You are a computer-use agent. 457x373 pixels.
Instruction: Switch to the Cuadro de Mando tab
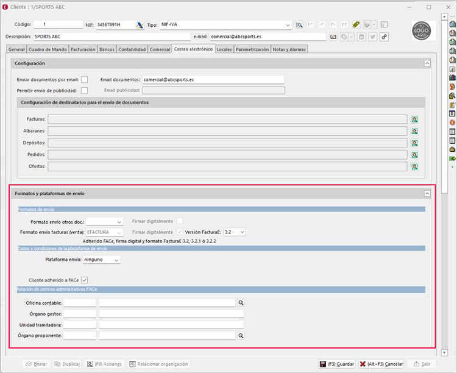[48, 49]
